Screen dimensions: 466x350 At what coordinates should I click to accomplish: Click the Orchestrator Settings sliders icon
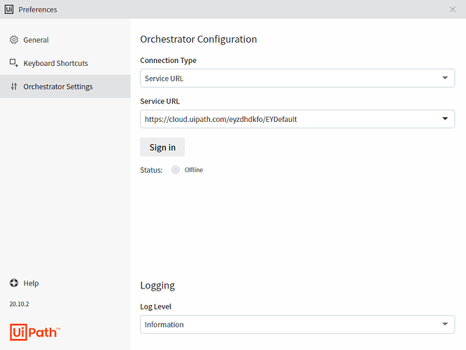[x=14, y=86]
